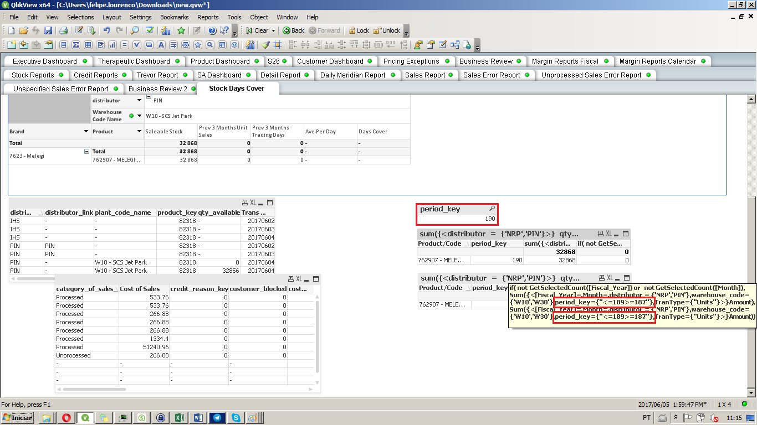Collapse the 7623 - Melegi brand row
The image size is (757, 425).
point(86,151)
